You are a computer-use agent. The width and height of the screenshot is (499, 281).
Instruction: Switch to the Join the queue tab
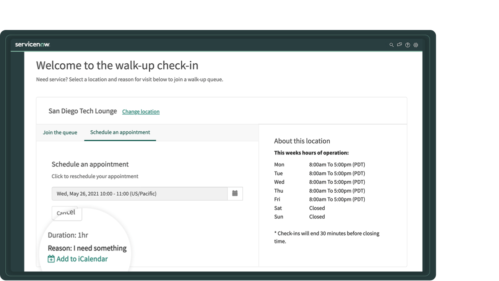pos(60,132)
